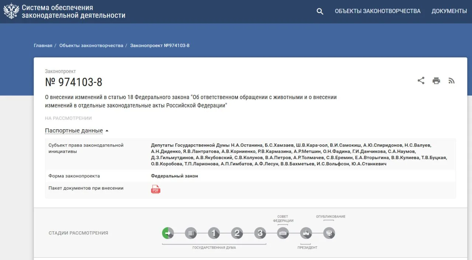Open Объекты законотворчества menu item

point(377,11)
